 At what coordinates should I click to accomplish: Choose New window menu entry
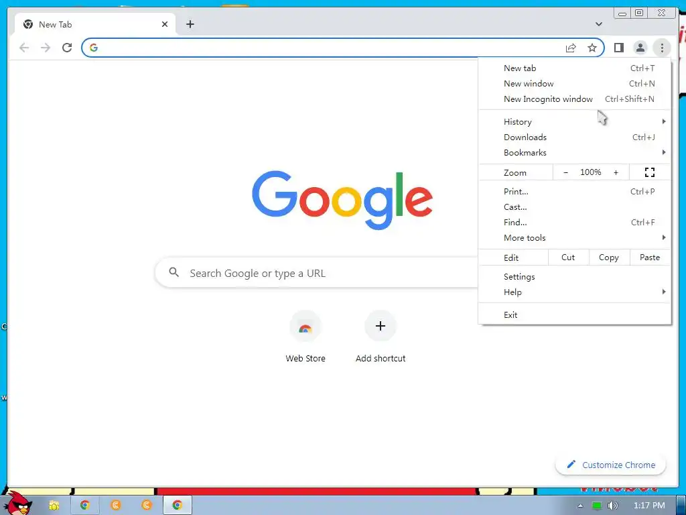[x=574, y=83]
